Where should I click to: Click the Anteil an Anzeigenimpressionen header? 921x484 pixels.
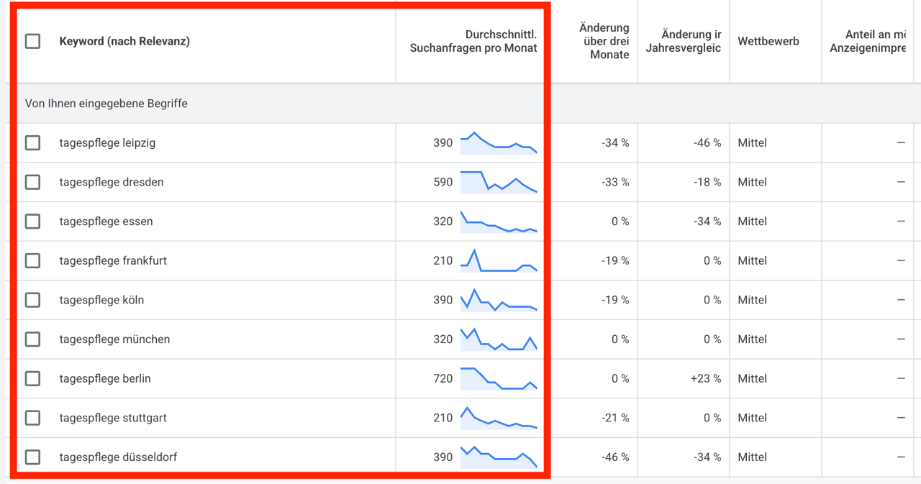click(x=868, y=41)
